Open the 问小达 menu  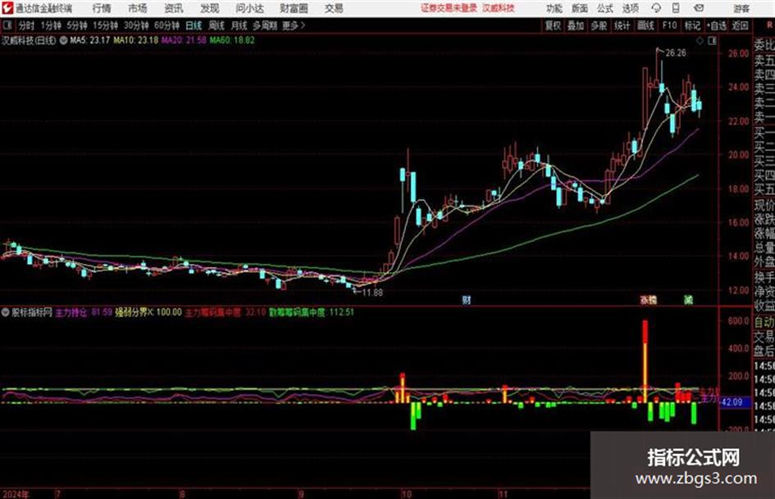click(x=249, y=8)
